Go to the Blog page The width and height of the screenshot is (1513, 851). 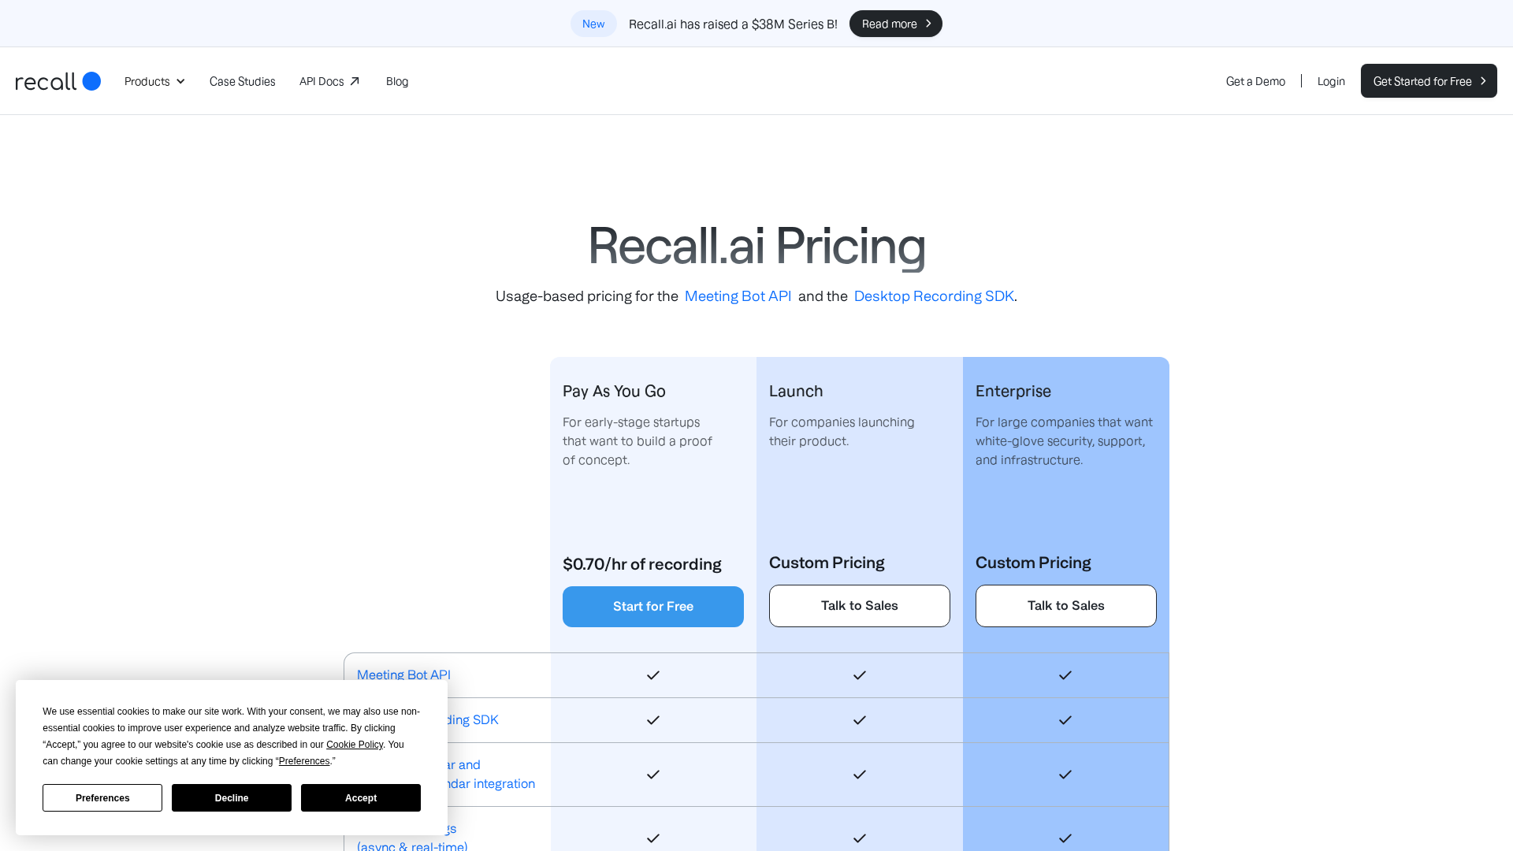[x=397, y=81]
